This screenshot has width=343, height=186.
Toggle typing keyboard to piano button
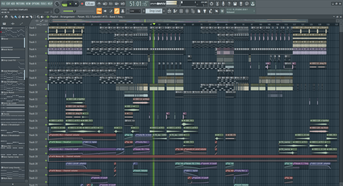(x=99, y=11)
